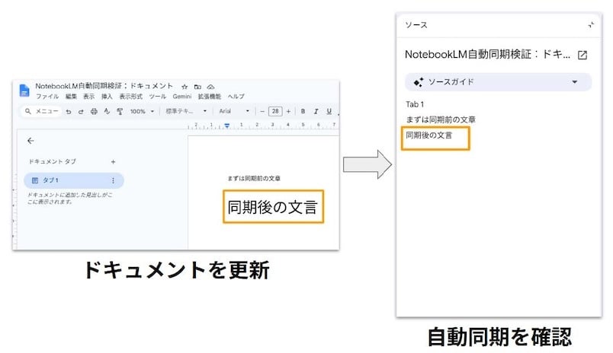Open source in new tab icon
The width and height of the screenshot is (613, 353).
click(x=583, y=55)
